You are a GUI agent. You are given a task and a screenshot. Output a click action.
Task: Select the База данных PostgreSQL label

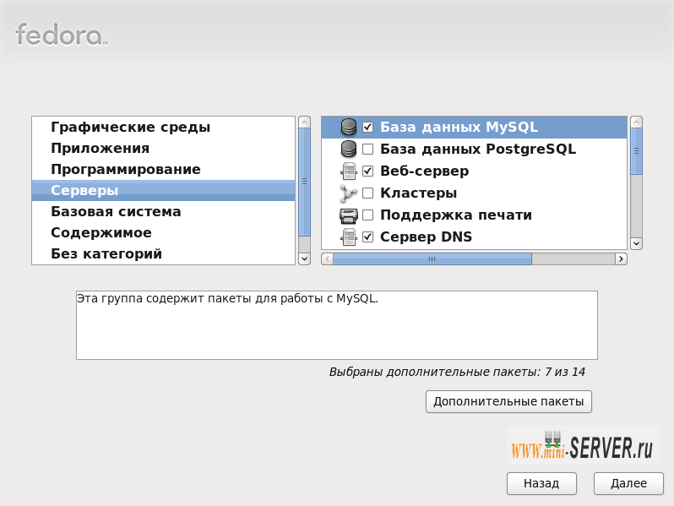pos(478,150)
